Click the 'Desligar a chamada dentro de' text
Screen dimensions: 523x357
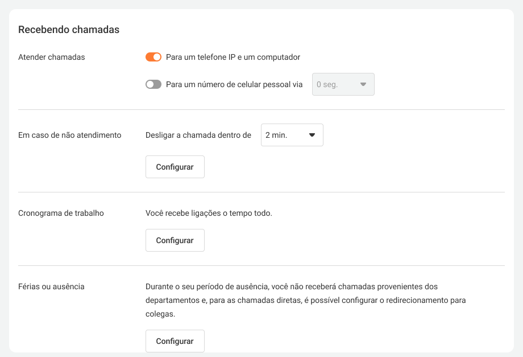click(198, 135)
